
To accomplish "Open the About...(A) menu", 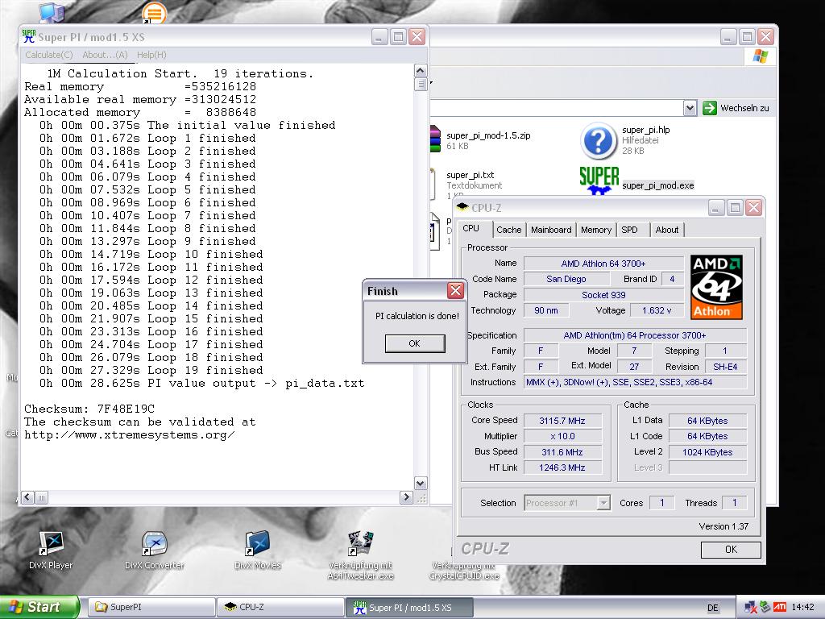I will (x=105, y=55).
